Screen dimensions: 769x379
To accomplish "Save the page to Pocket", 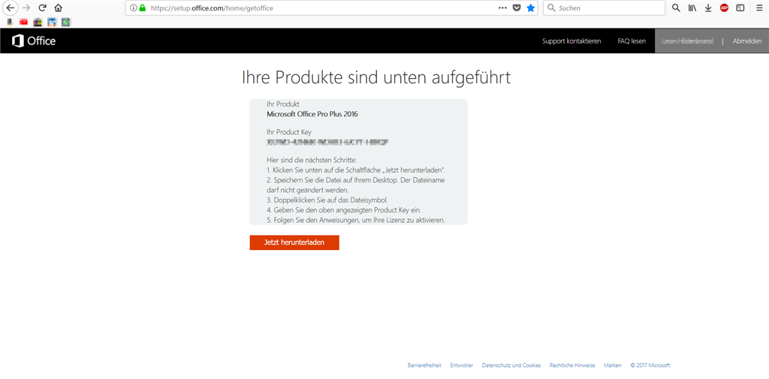I will pos(517,8).
